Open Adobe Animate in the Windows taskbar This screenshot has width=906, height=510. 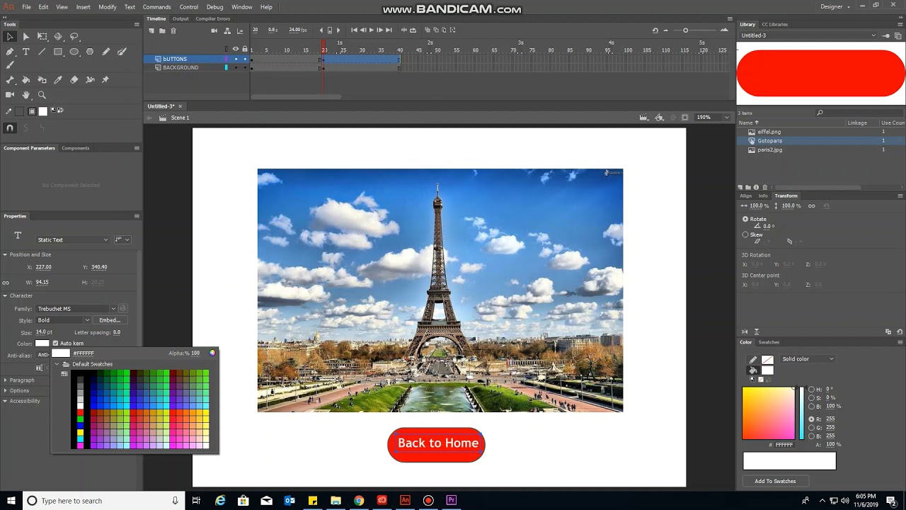click(405, 501)
